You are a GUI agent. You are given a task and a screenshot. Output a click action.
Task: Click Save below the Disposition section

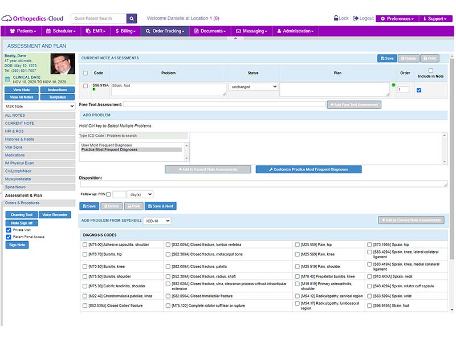pyautogui.click(x=89, y=206)
